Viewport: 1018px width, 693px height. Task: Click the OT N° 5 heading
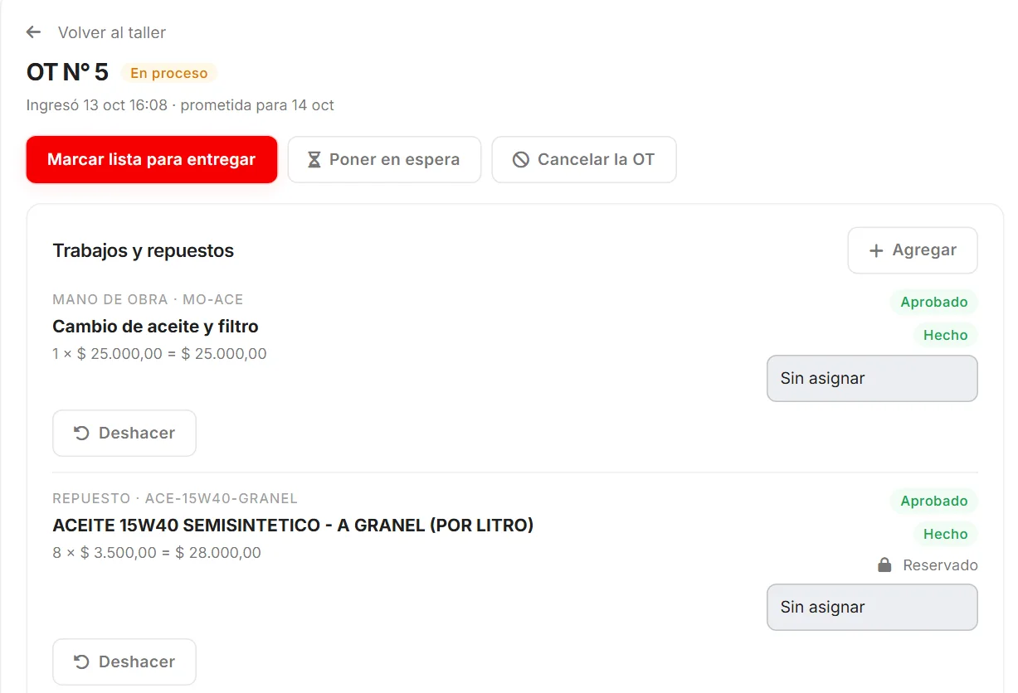(x=67, y=72)
